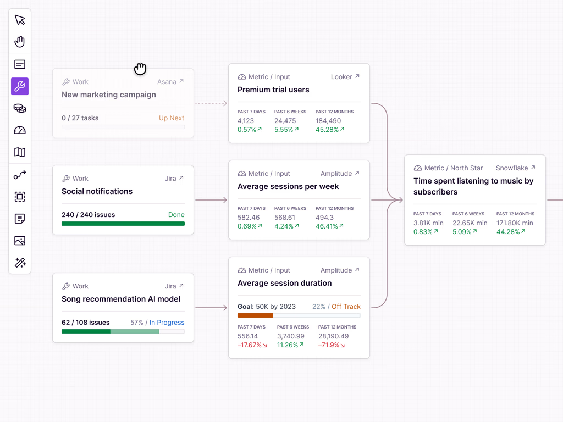Select the sticky note tool
Viewport: 563px width, 422px height.
(x=20, y=219)
